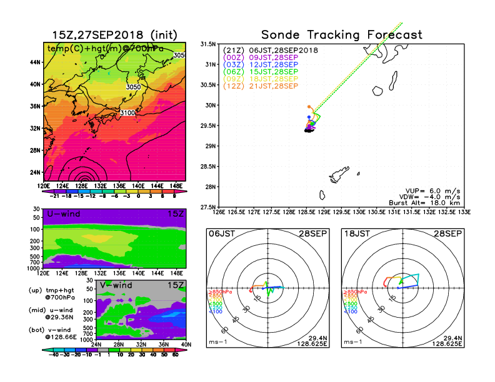Click the blue 03Z track end dot

click(x=309, y=117)
